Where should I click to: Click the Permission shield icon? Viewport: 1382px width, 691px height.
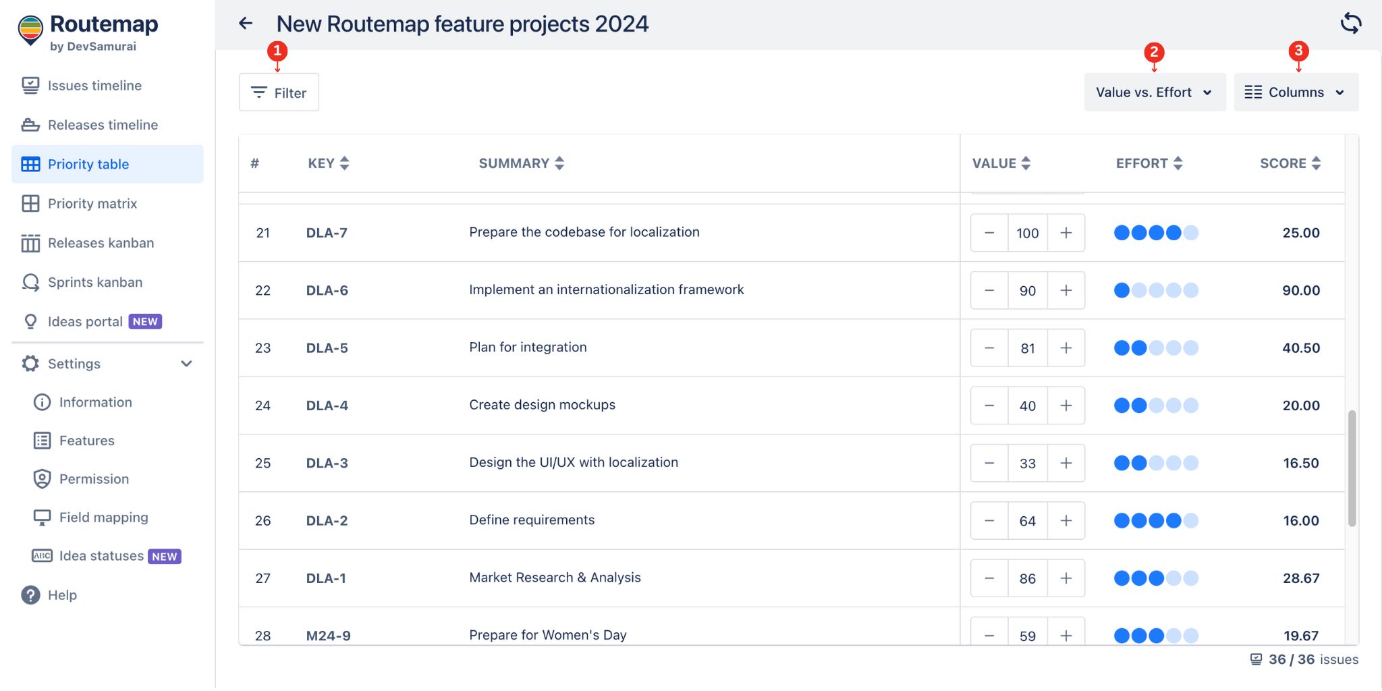pyautogui.click(x=42, y=479)
